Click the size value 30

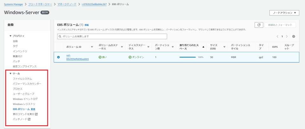(x=212, y=57)
